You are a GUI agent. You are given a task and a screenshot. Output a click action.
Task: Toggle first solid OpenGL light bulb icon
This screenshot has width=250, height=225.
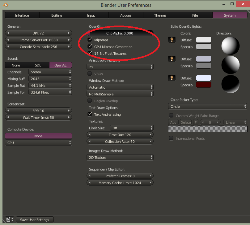(172, 40)
